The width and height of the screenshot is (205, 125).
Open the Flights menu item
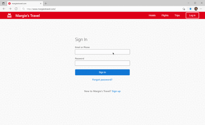(x=165, y=16)
